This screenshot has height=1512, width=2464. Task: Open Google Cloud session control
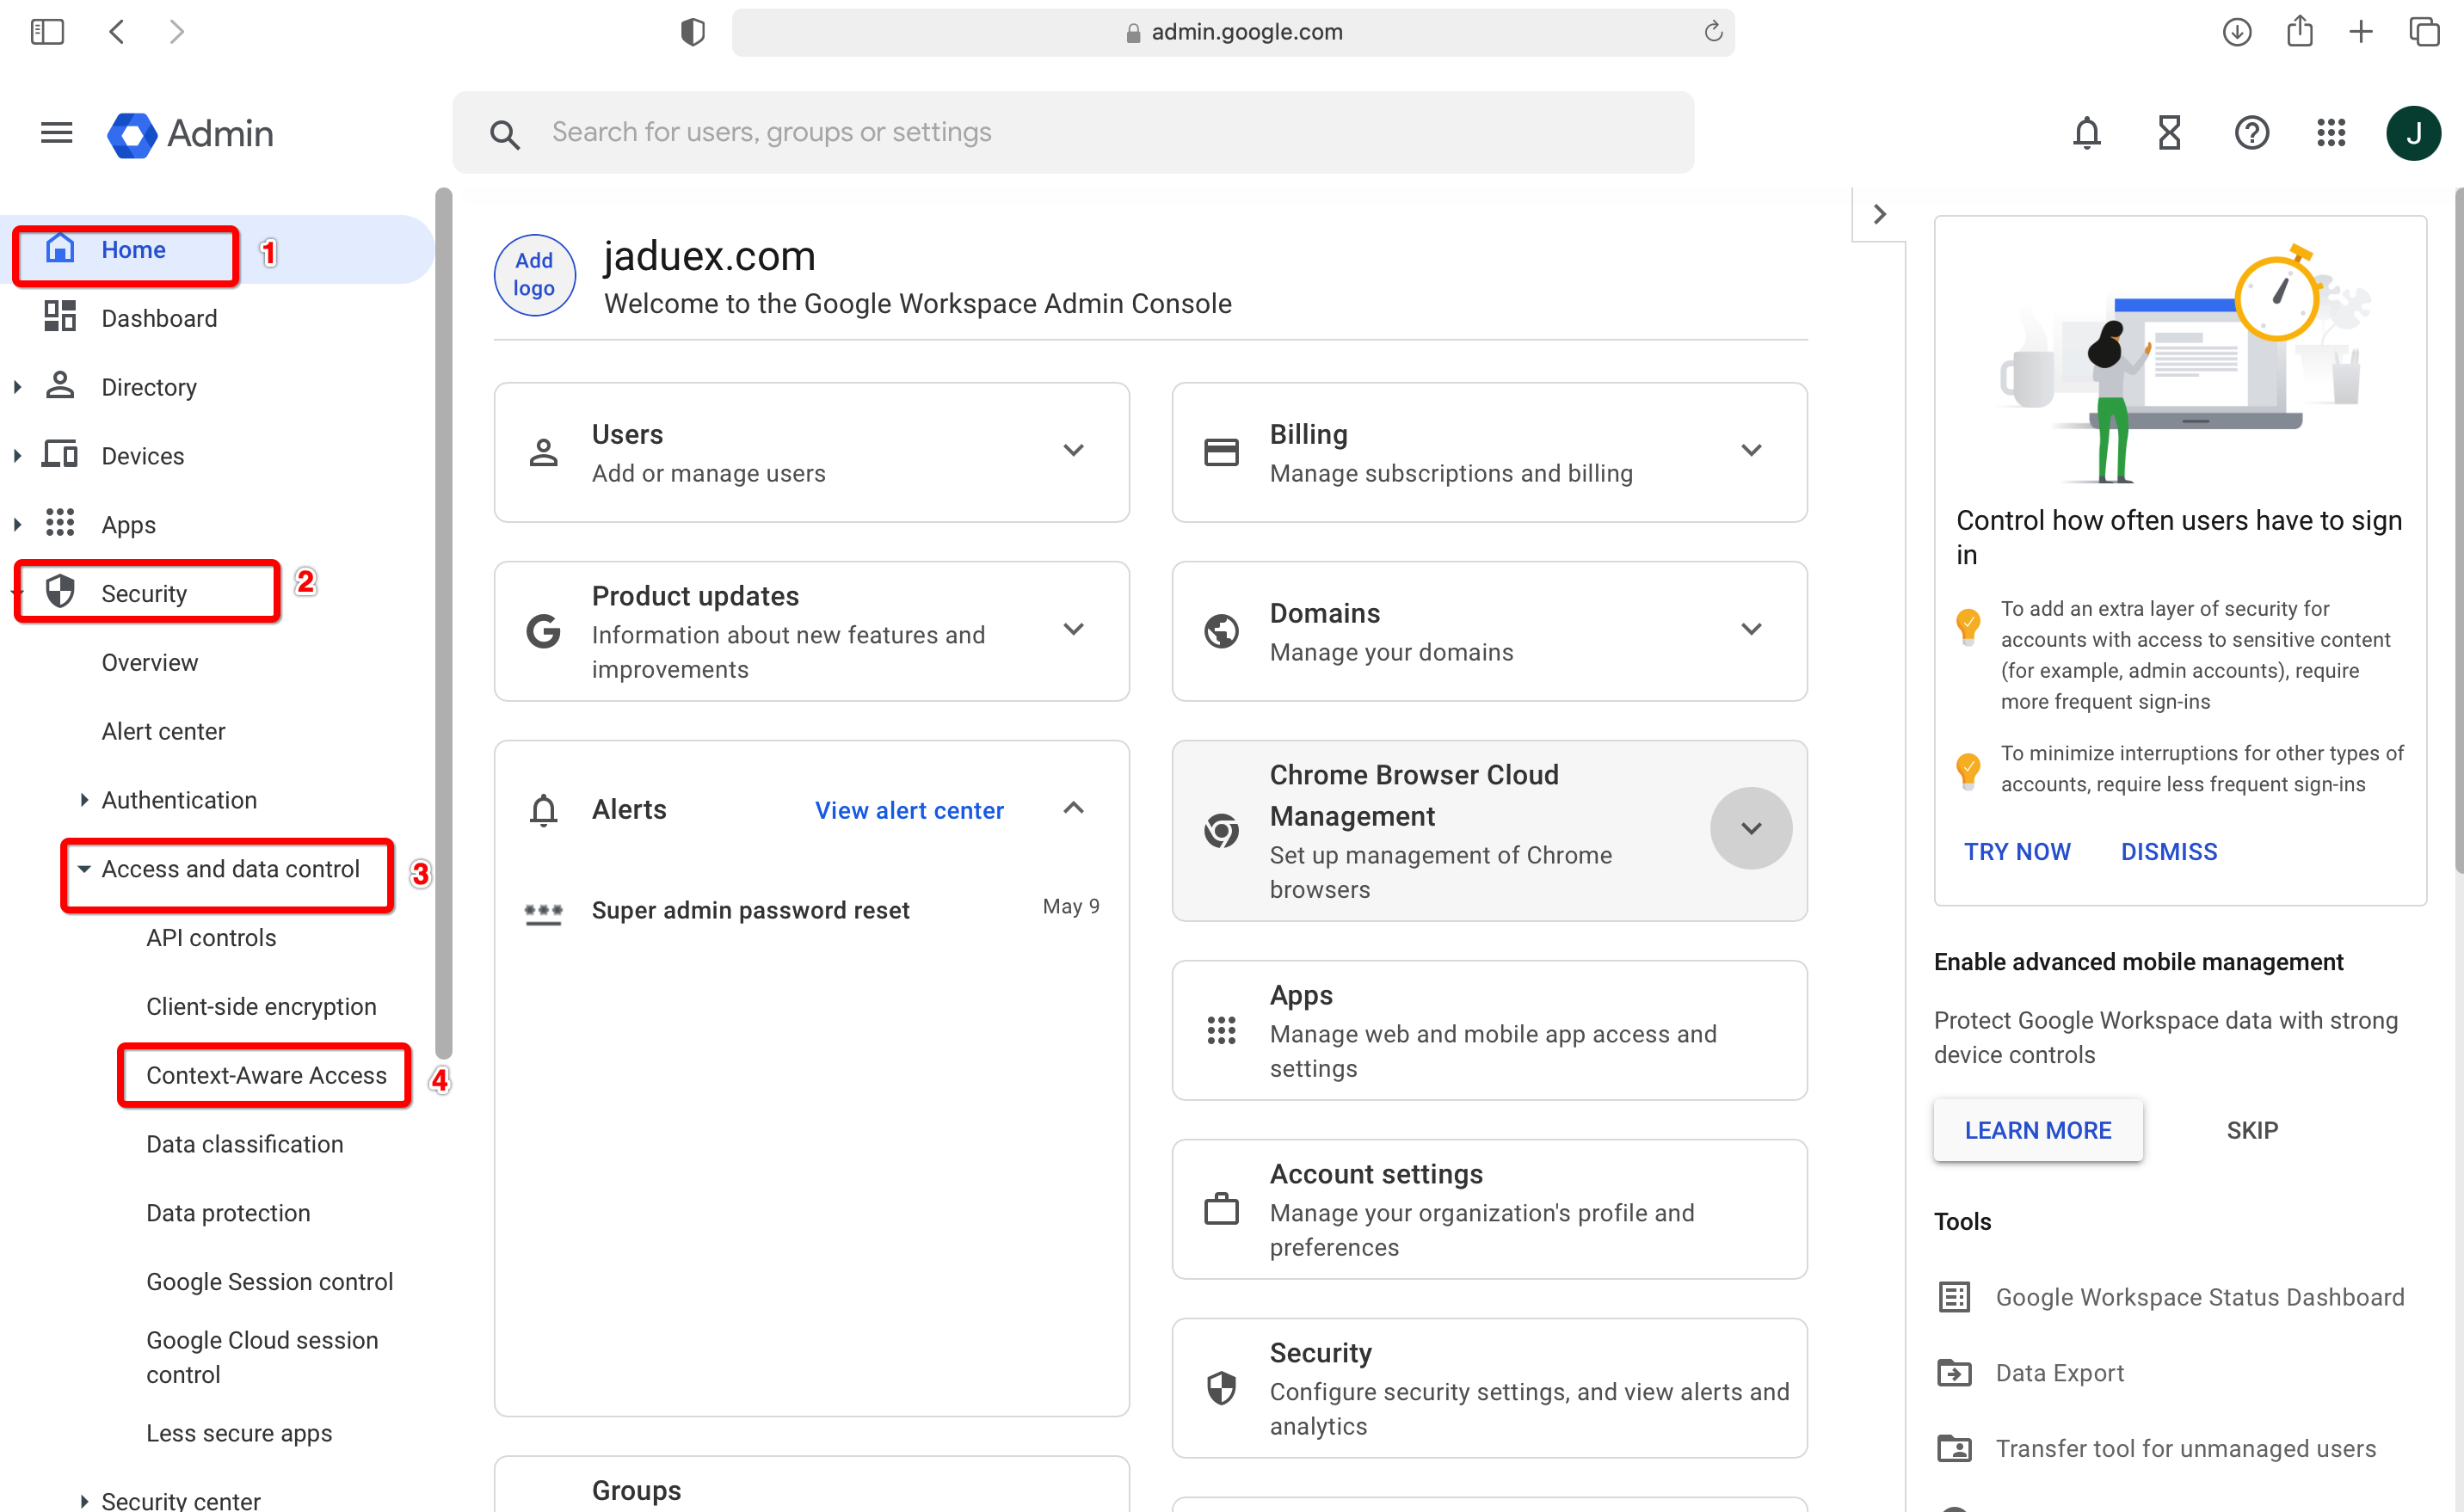(262, 1356)
